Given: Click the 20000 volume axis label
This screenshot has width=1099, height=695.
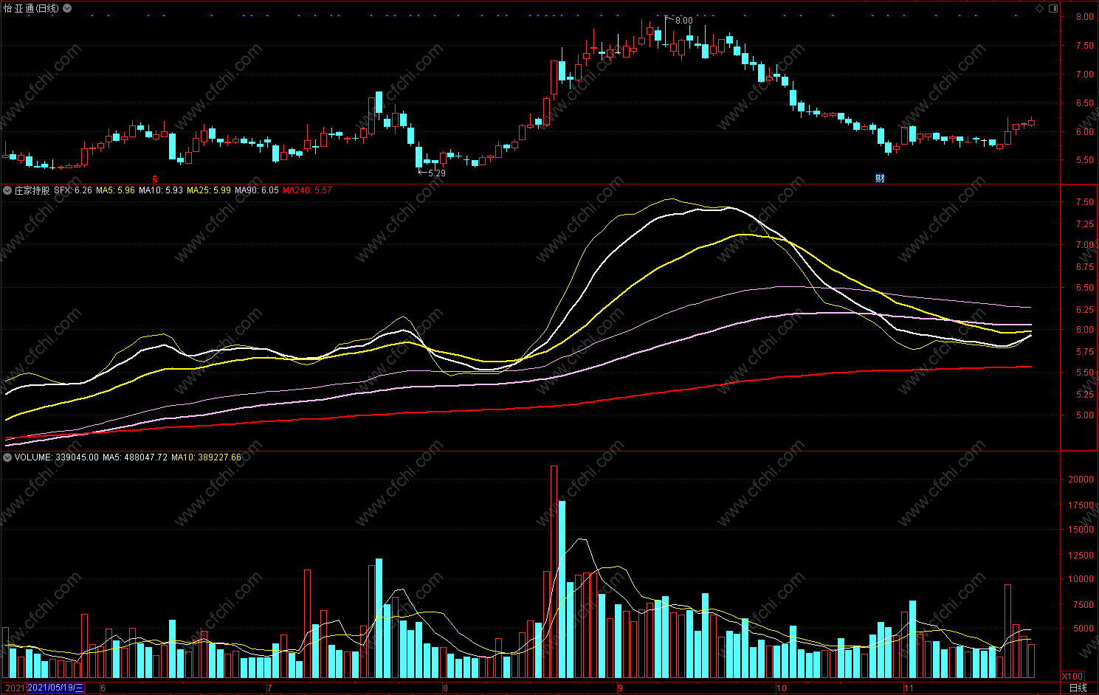Looking at the screenshot, I should [x=1081, y=480].
